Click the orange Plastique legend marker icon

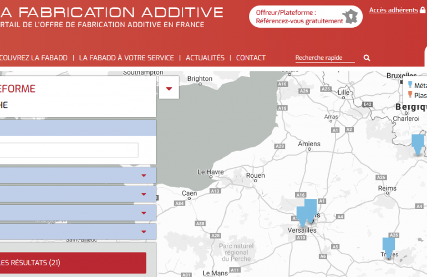pos(410,95)
